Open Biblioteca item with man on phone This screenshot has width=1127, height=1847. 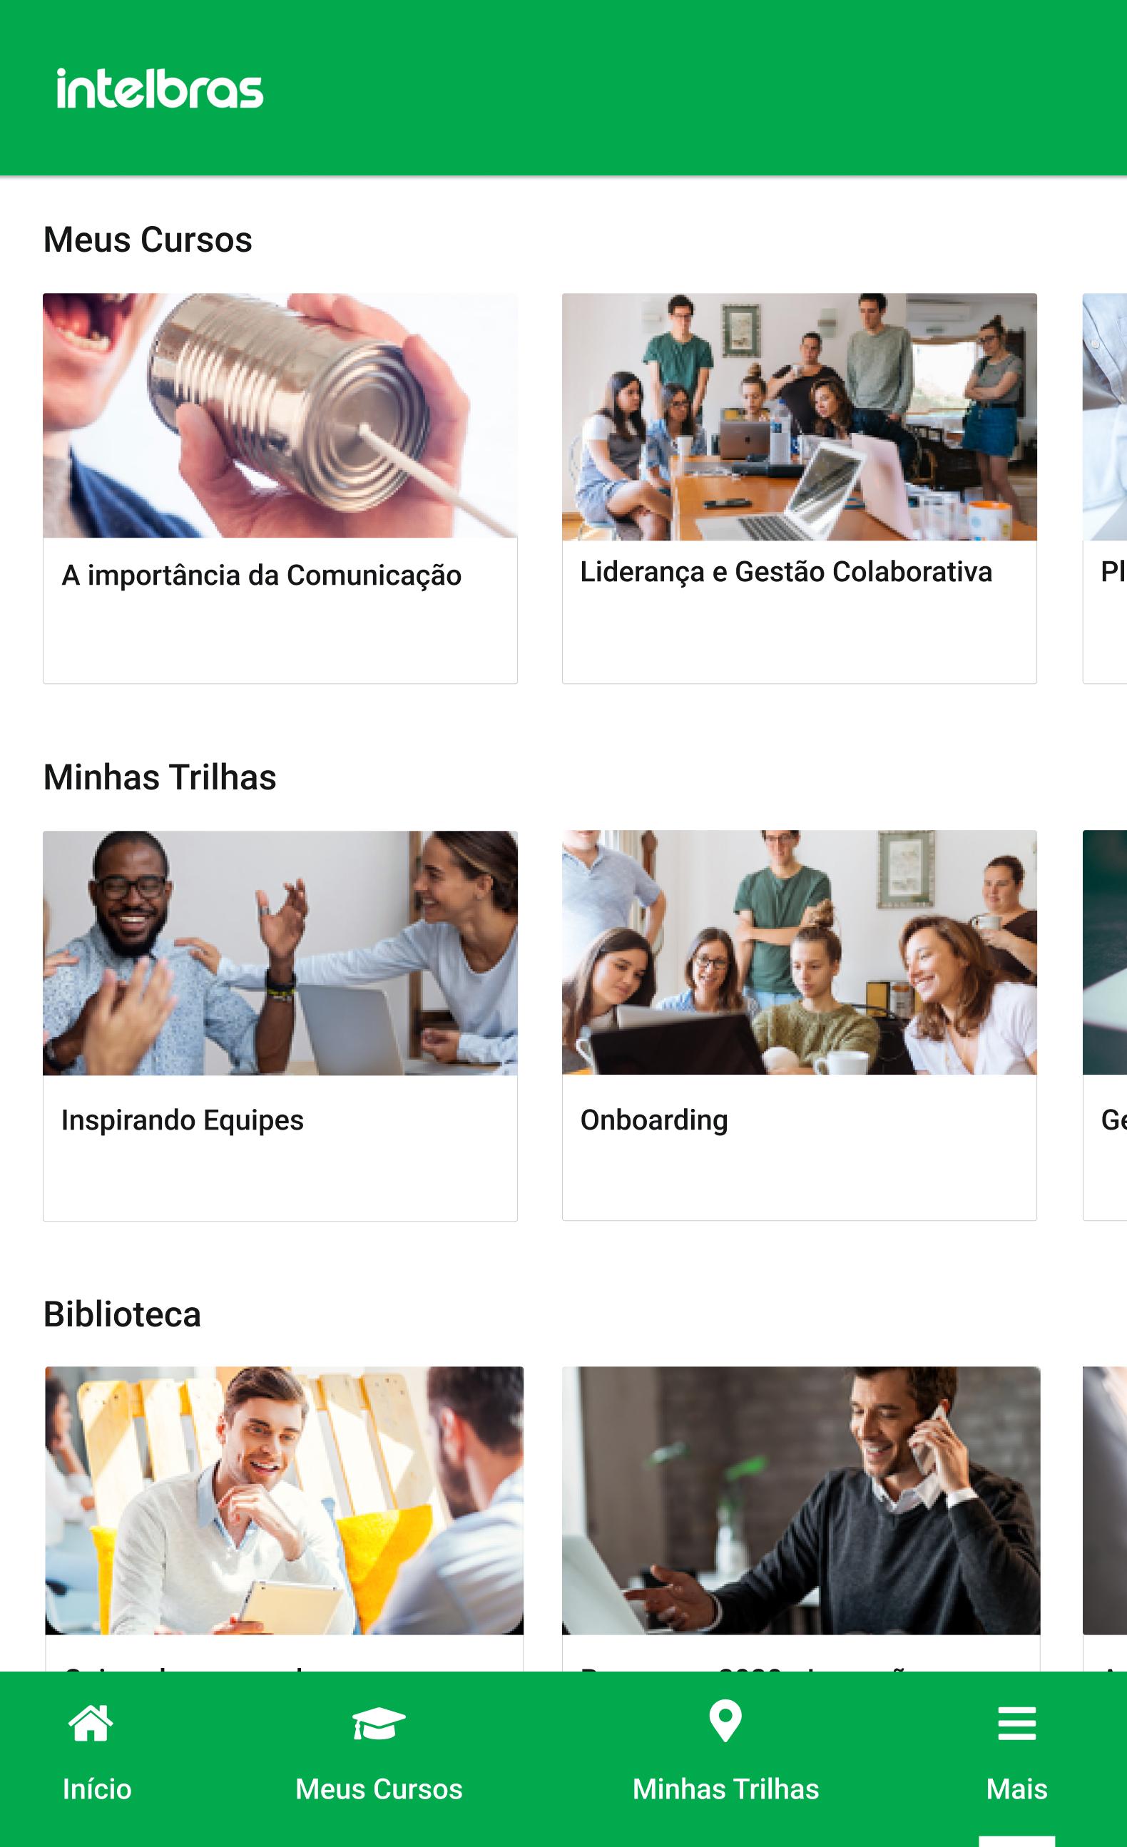click(x=801, y=1500)
